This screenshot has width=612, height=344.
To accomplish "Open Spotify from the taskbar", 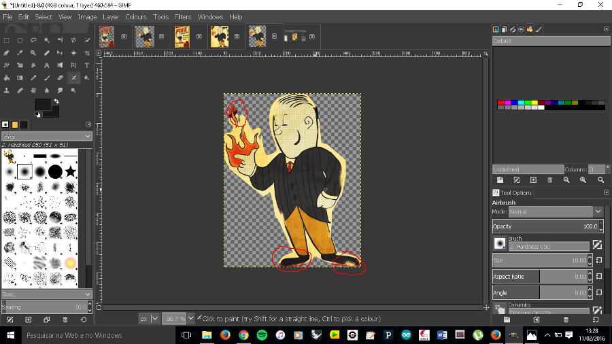I will coord(262,335).
